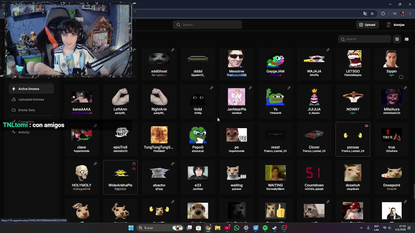Show hidden system tray icons

tap(361, 228)
